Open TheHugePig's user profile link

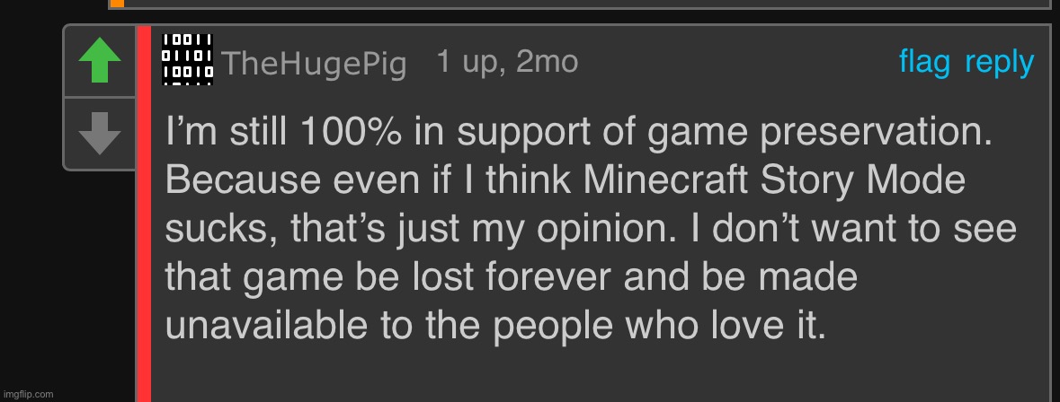tap(313, 64)
